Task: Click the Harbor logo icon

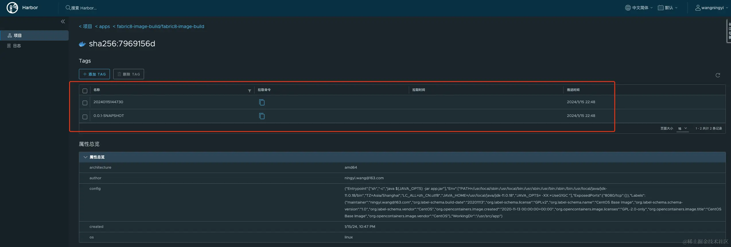Action: [12, 8]
